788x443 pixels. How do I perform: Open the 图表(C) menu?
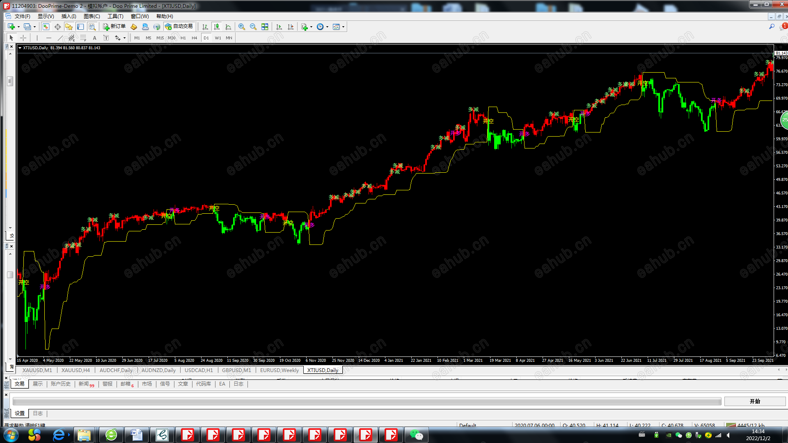click(x=92, y=16)
